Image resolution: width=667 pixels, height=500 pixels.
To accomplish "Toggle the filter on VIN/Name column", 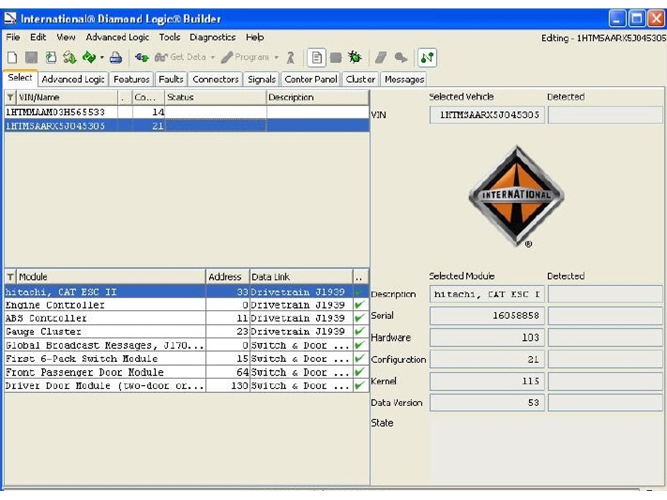I will coord(10,97).
